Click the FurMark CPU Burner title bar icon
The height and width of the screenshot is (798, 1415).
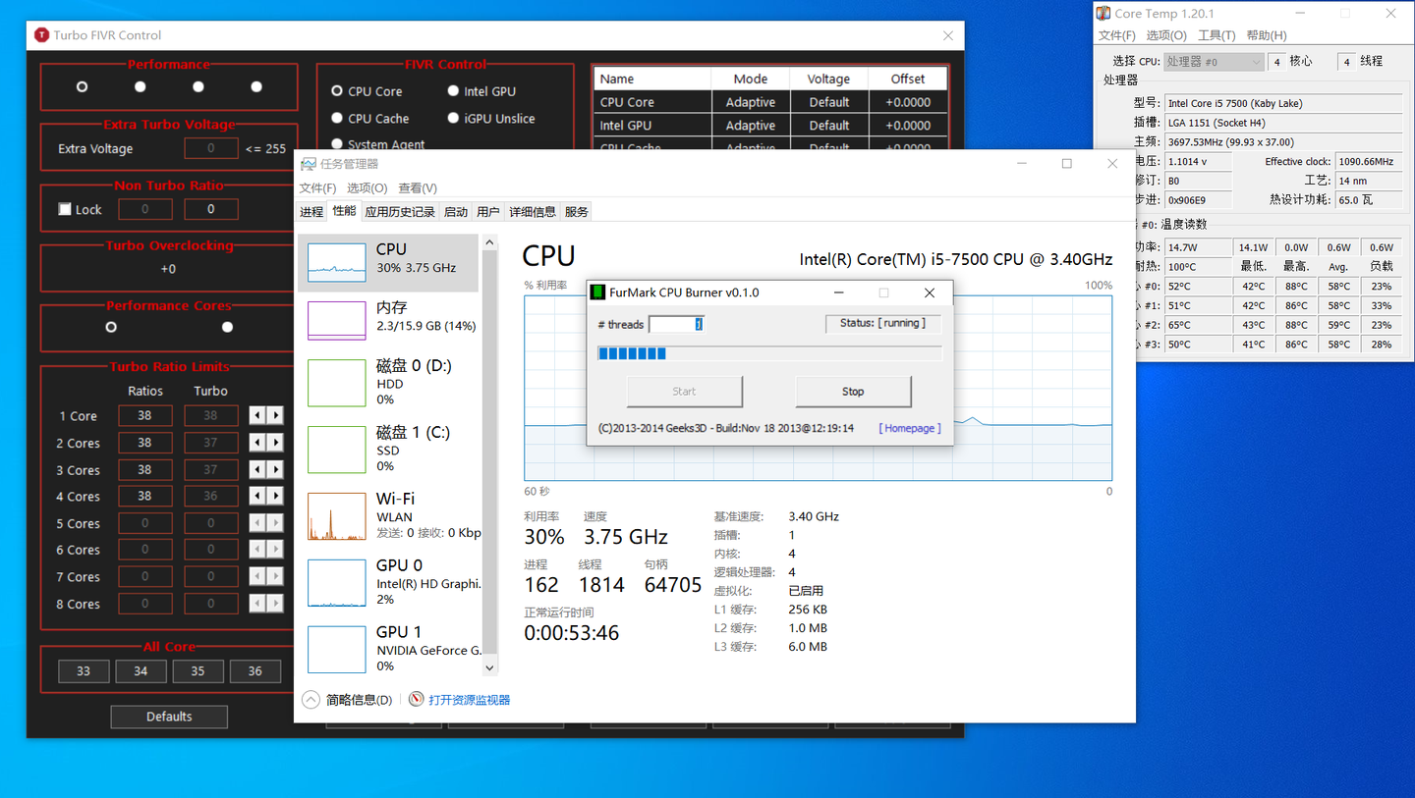click(597, 293)
